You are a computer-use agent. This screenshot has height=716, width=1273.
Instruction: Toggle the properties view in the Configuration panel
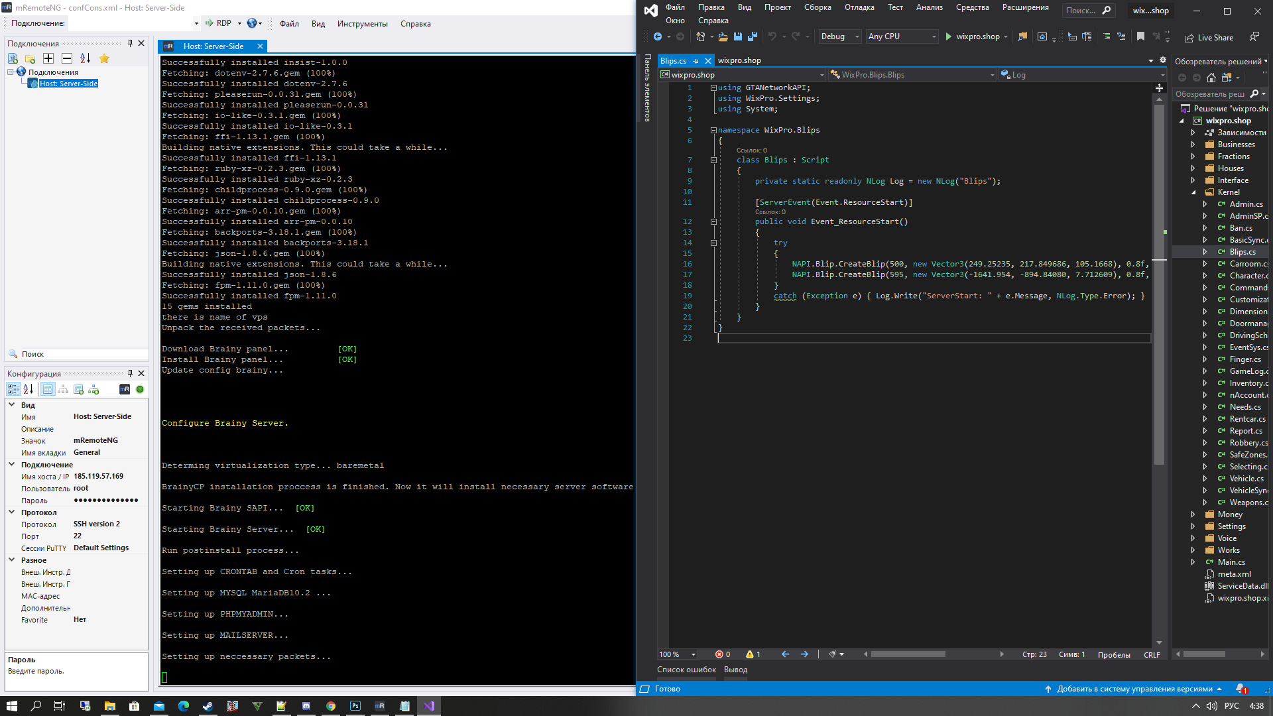pyautogui.click(x=48, y=389)
